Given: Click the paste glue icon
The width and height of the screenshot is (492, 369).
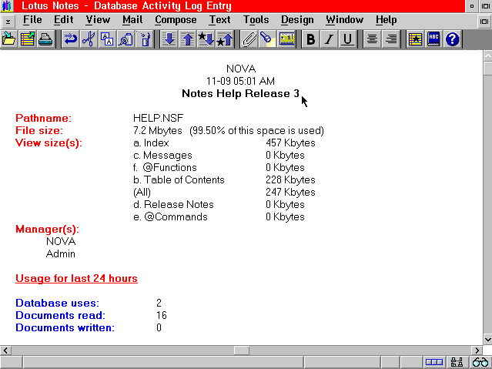Looking at the screenshot, I should 126,39.
